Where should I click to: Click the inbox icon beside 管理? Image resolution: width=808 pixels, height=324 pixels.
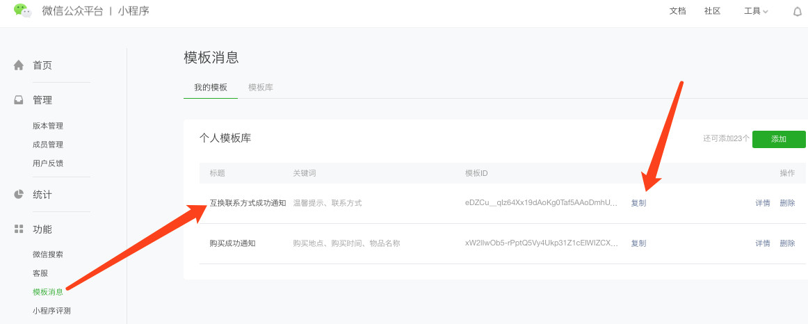point(19,100)
